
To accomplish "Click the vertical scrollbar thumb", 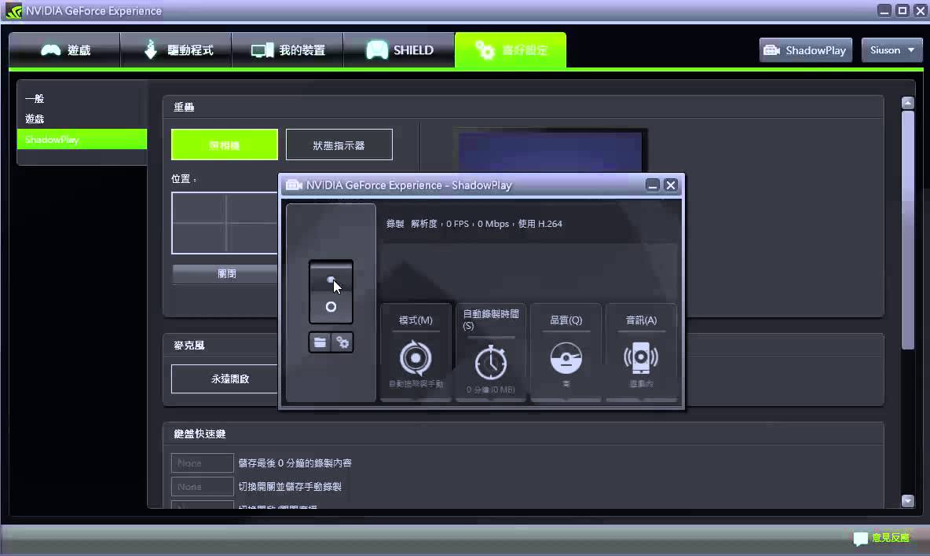I will pos(907,230).
